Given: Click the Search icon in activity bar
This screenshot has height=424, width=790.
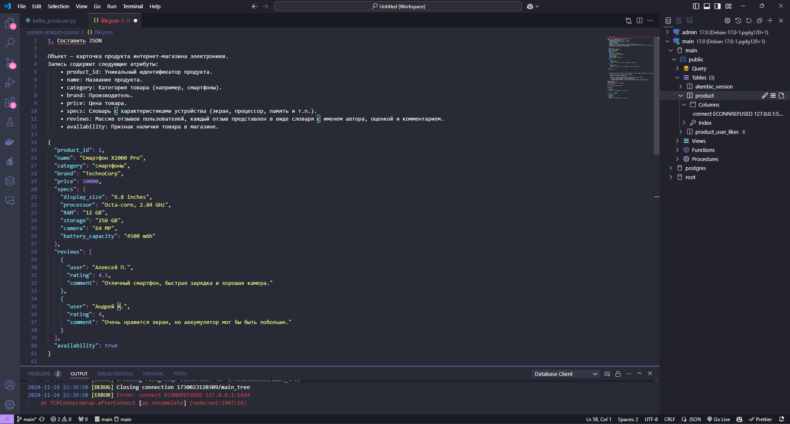Looking at the screenshot, I should (x=10, y=43).
